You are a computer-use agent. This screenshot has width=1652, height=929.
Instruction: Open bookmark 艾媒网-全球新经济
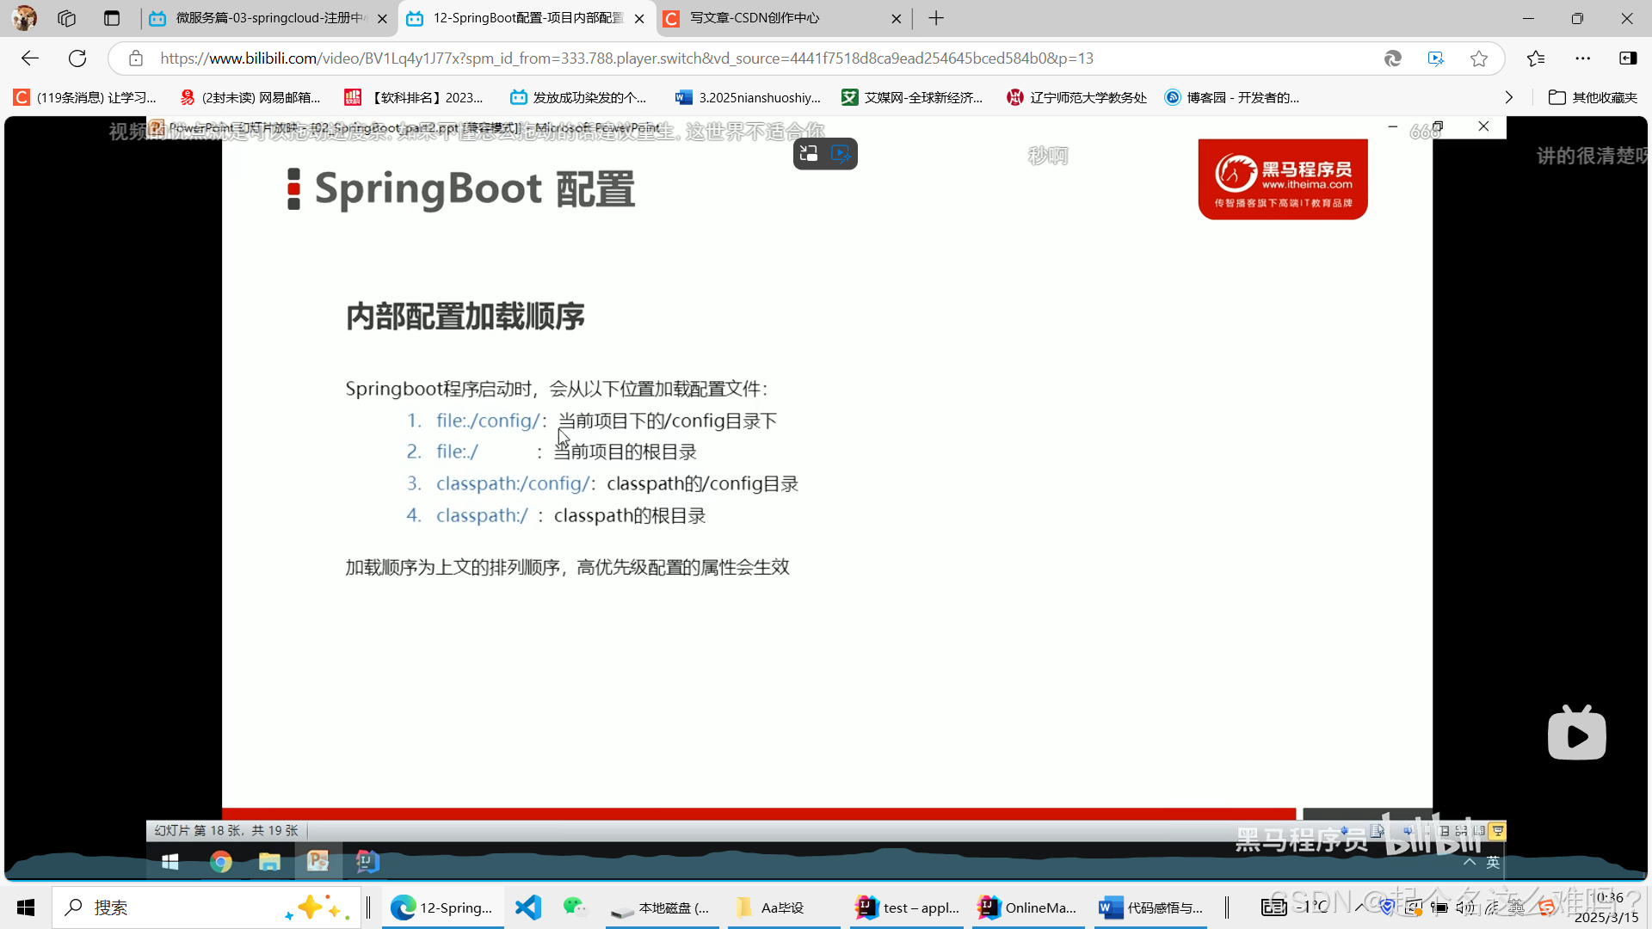[x=912, y=97]
